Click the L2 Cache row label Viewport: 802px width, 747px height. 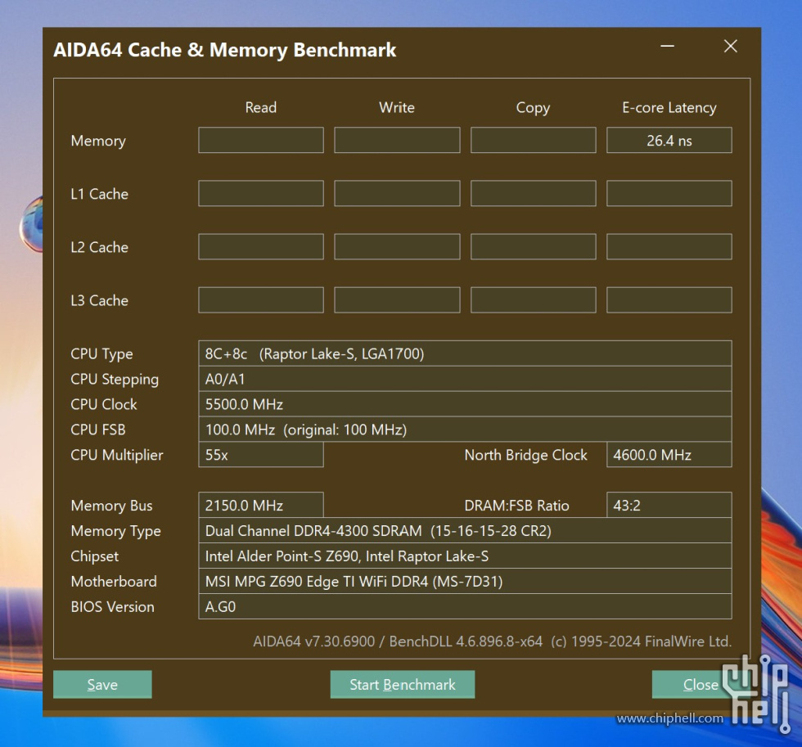point(99,247)
